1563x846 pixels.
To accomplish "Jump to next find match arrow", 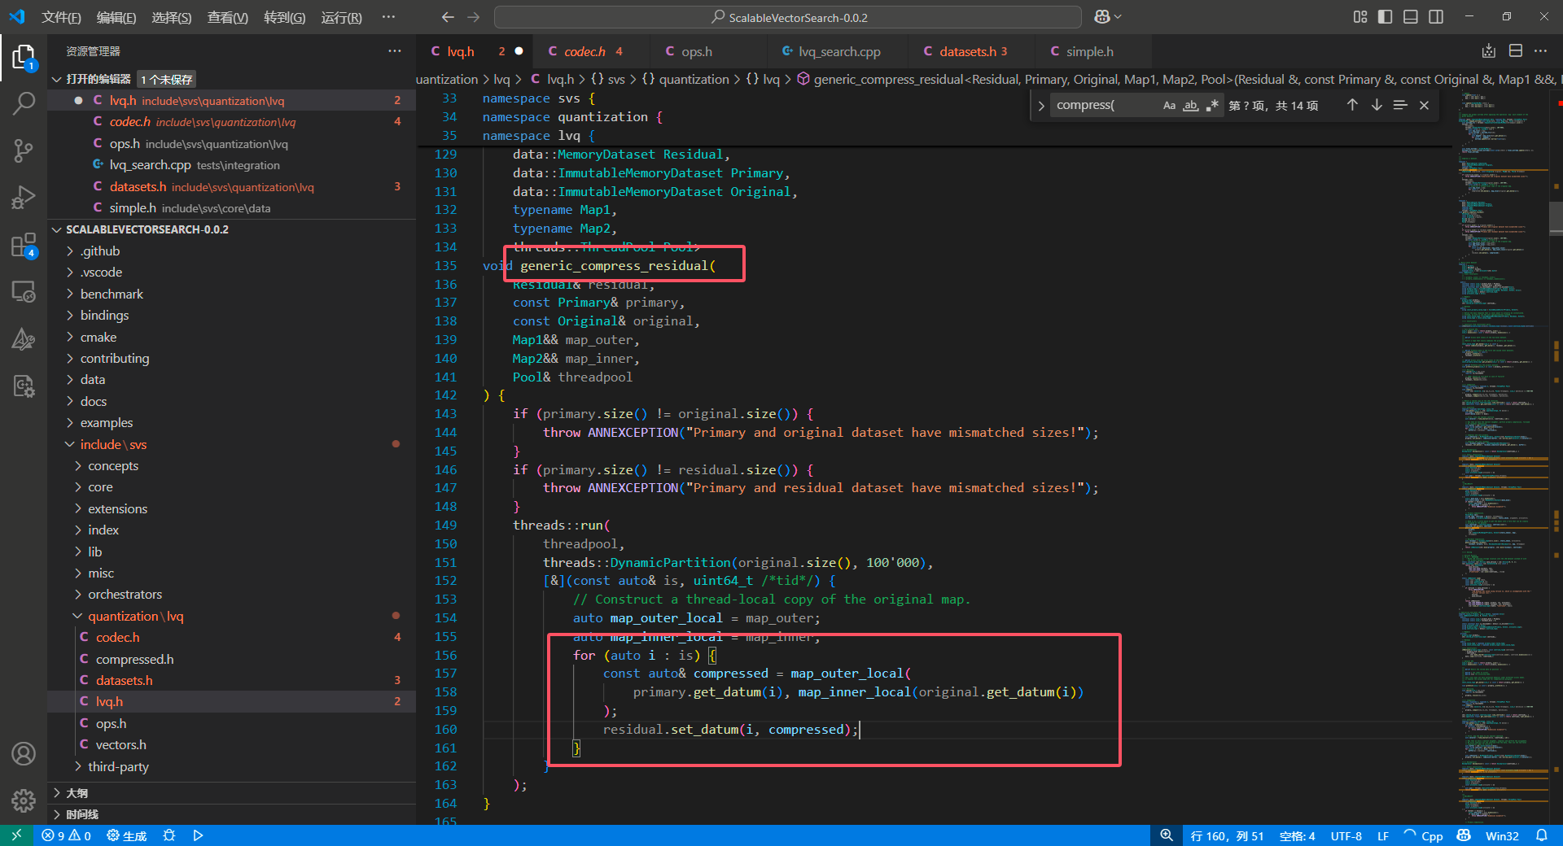I will pyautogui.click(x=1377, y=105).
